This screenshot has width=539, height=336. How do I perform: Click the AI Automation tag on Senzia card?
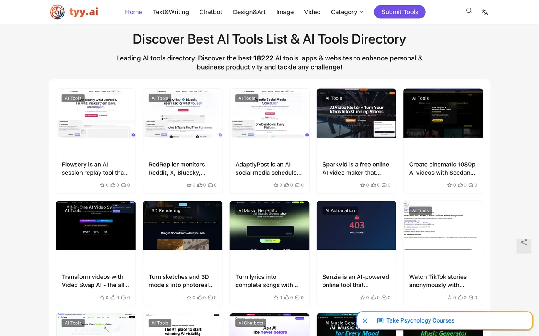click(340, 210)
